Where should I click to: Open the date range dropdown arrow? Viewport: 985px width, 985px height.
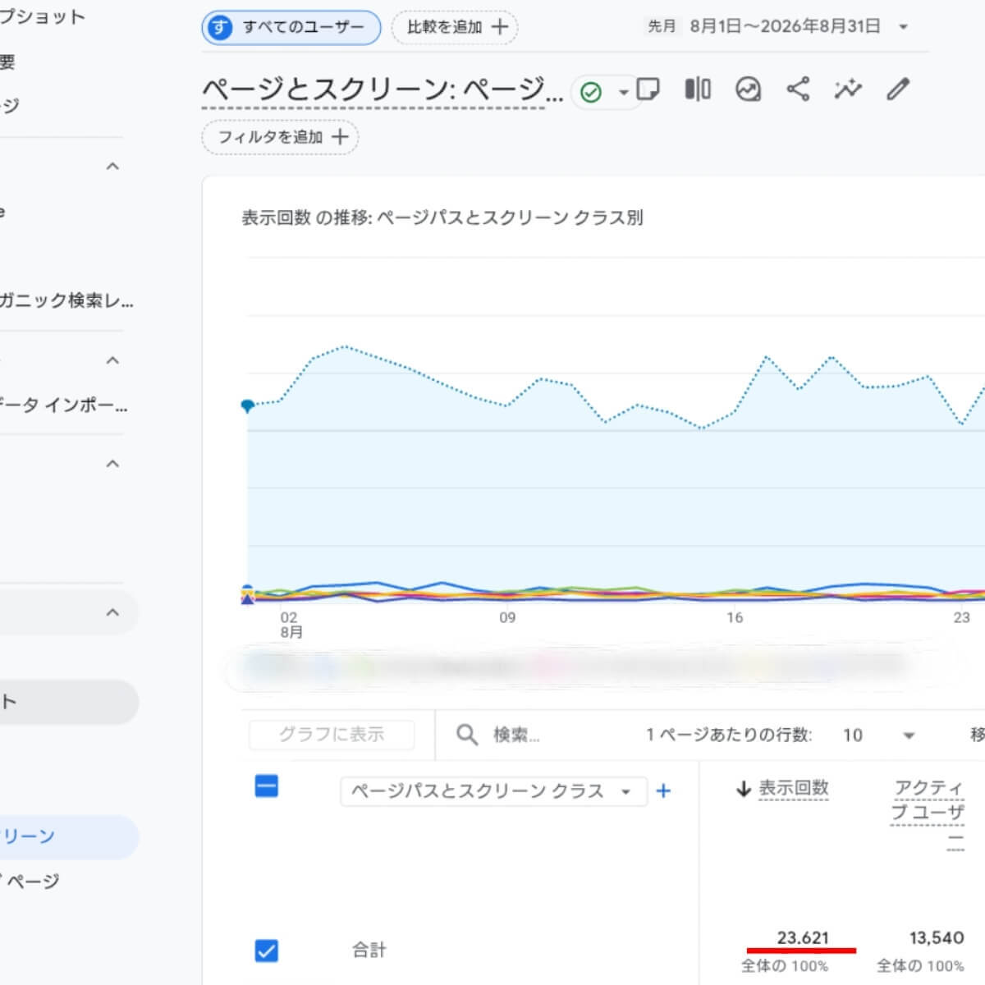click(903, 27)
